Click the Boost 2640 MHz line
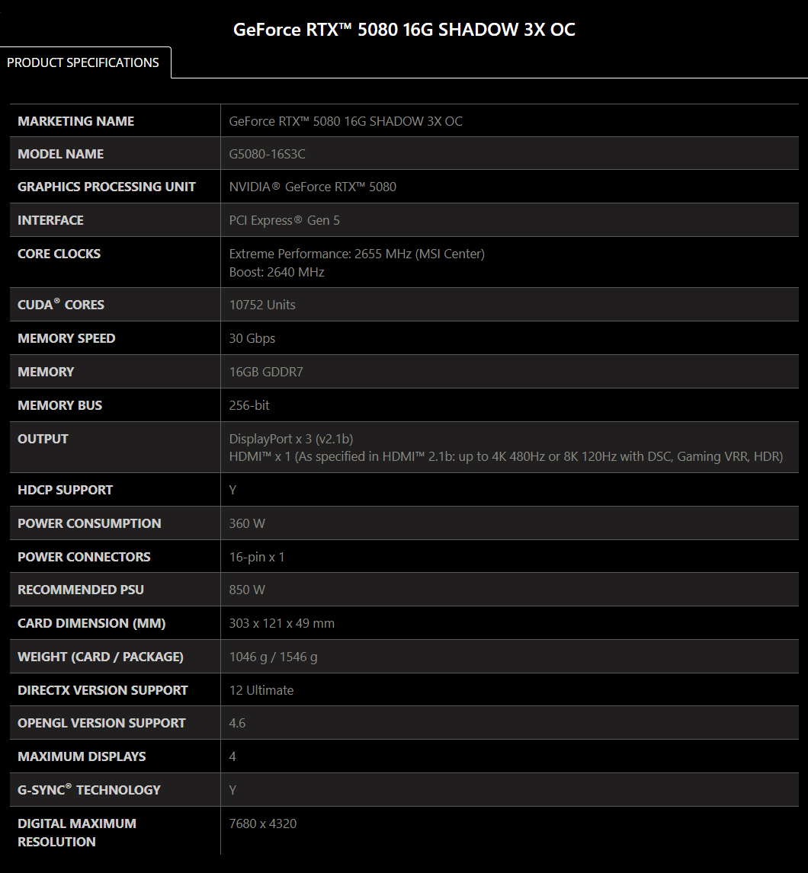The image size is (808, 873). coord(277,272)
